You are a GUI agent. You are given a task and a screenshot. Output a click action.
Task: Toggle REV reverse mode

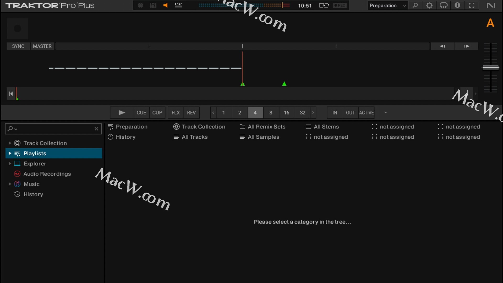click(x=191, y=113)
